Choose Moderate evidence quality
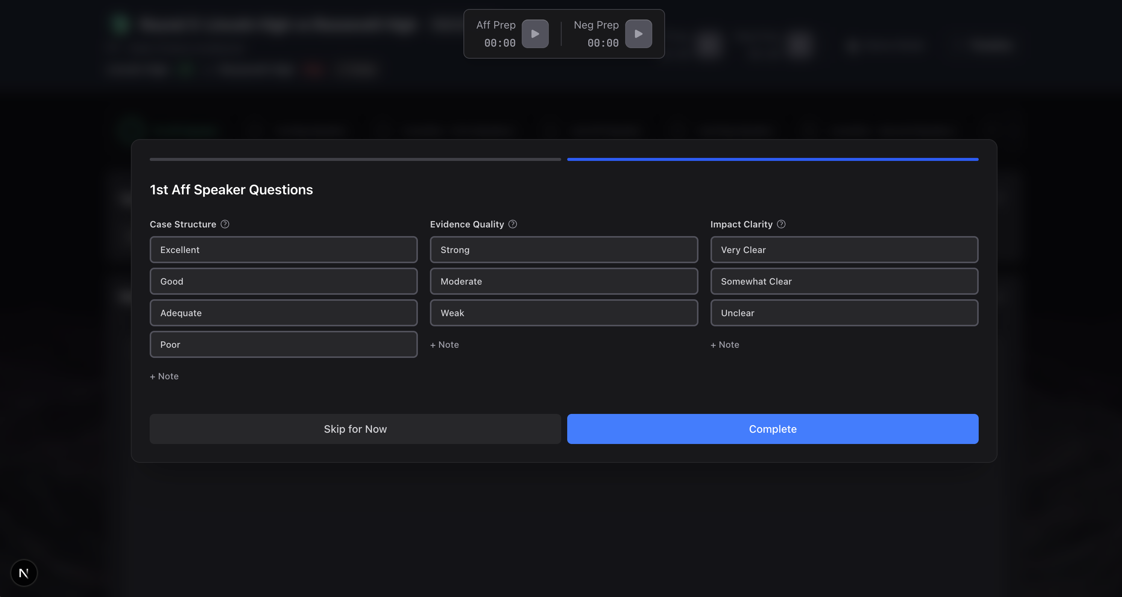 coord(563,281)
